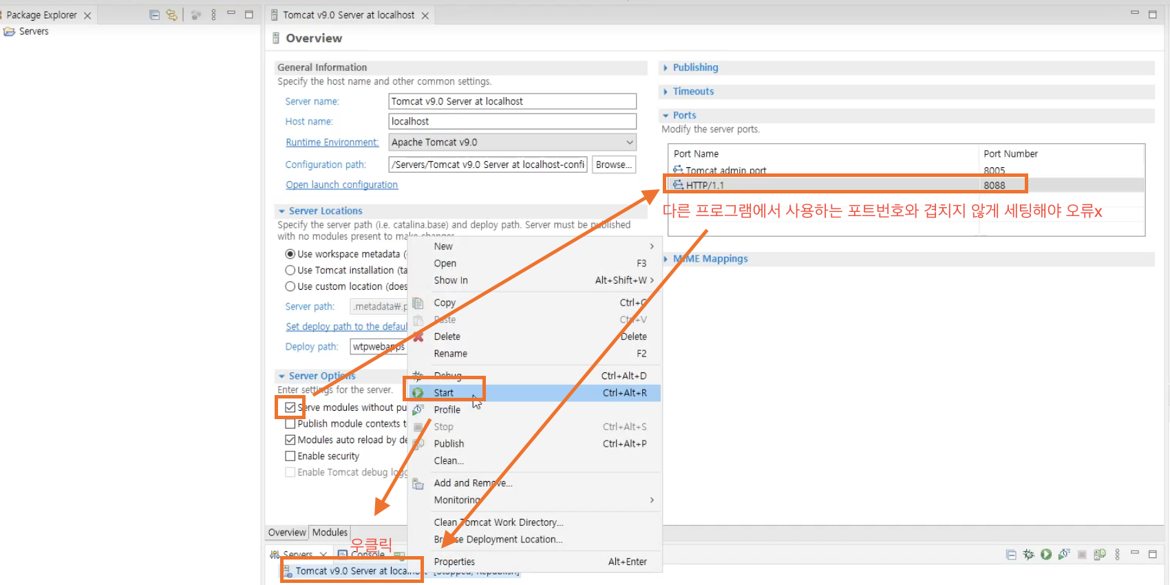The height and width of the screenshot is (585, 1170).
Task: Click the 8088 port number cell
Action: pos(994,185)
